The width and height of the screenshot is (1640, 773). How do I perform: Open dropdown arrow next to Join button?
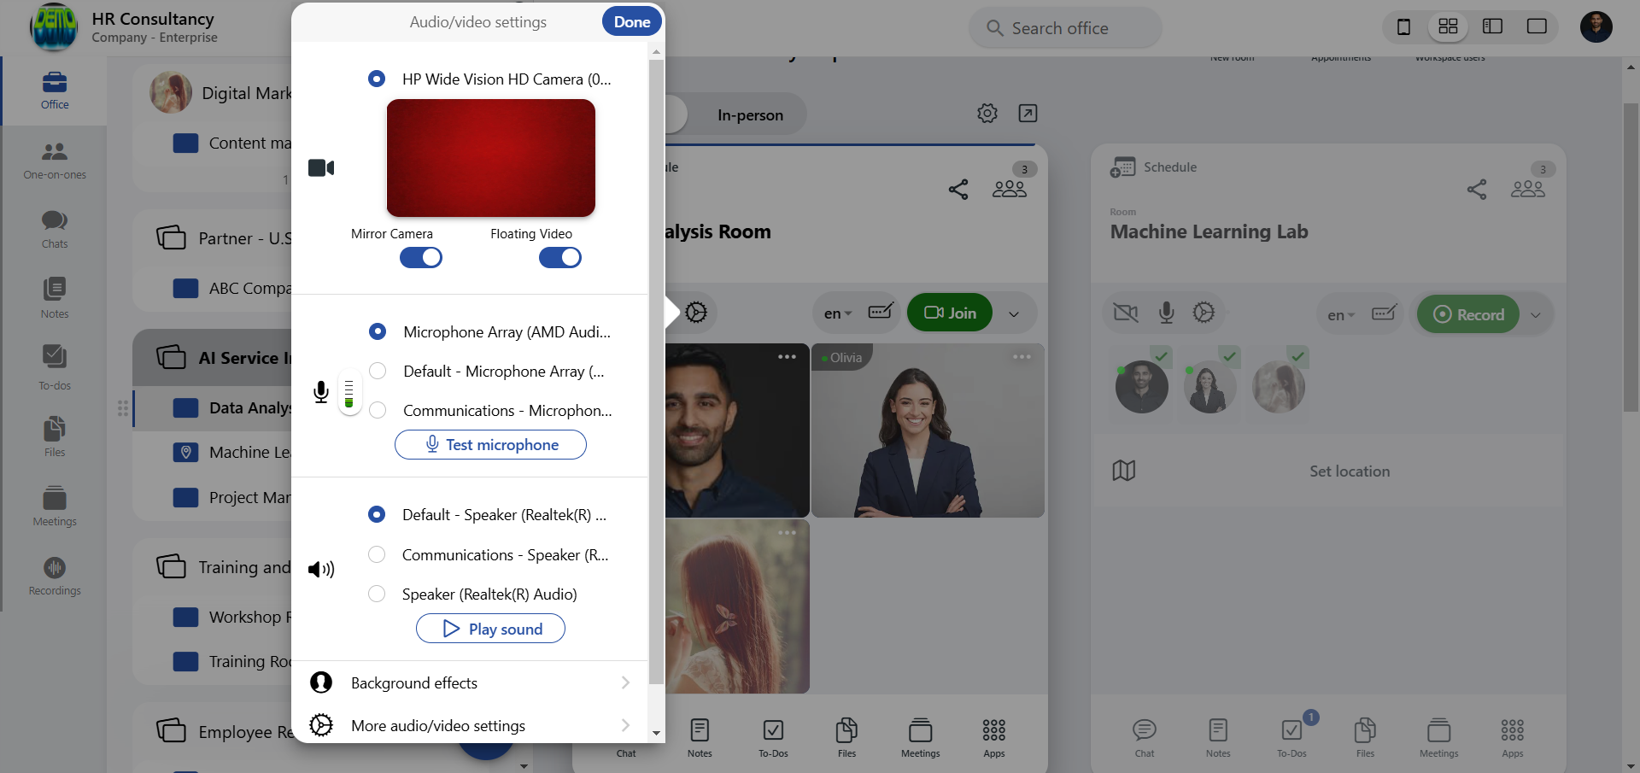pos(1014,313)
